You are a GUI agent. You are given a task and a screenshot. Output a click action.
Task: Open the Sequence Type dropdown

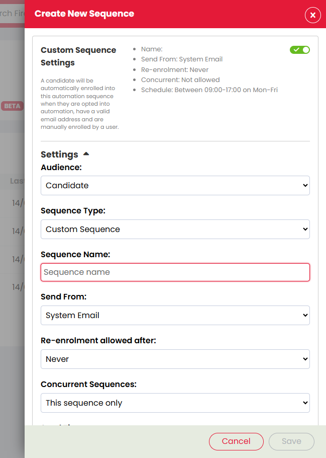click(x=175, y=230)
